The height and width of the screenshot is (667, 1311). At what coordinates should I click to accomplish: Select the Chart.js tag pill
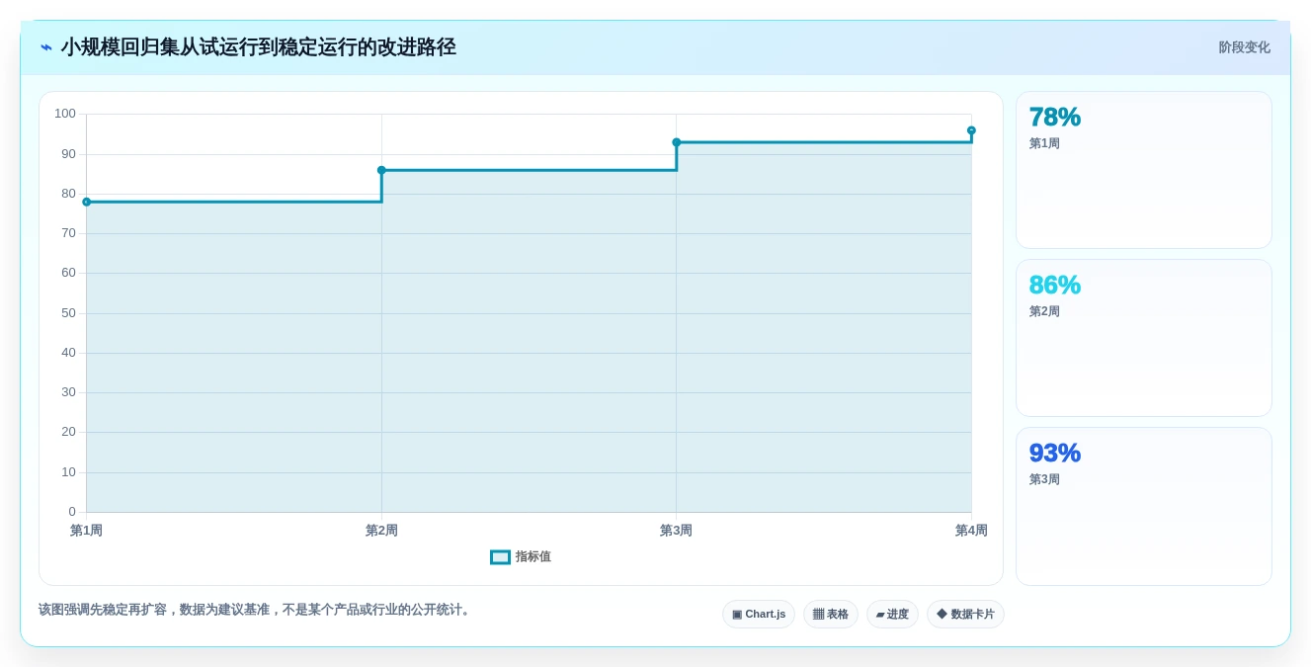coord(759,615)
